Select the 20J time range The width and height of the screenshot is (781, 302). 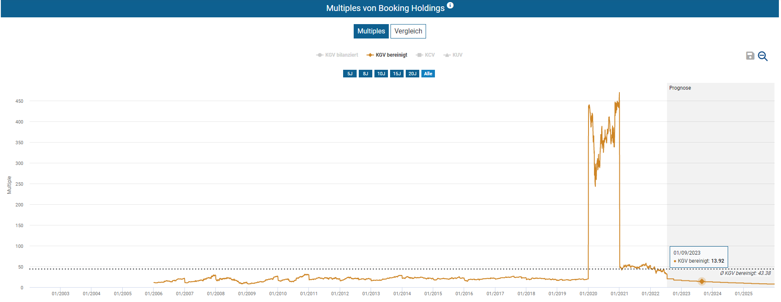(x=412, y=74)
